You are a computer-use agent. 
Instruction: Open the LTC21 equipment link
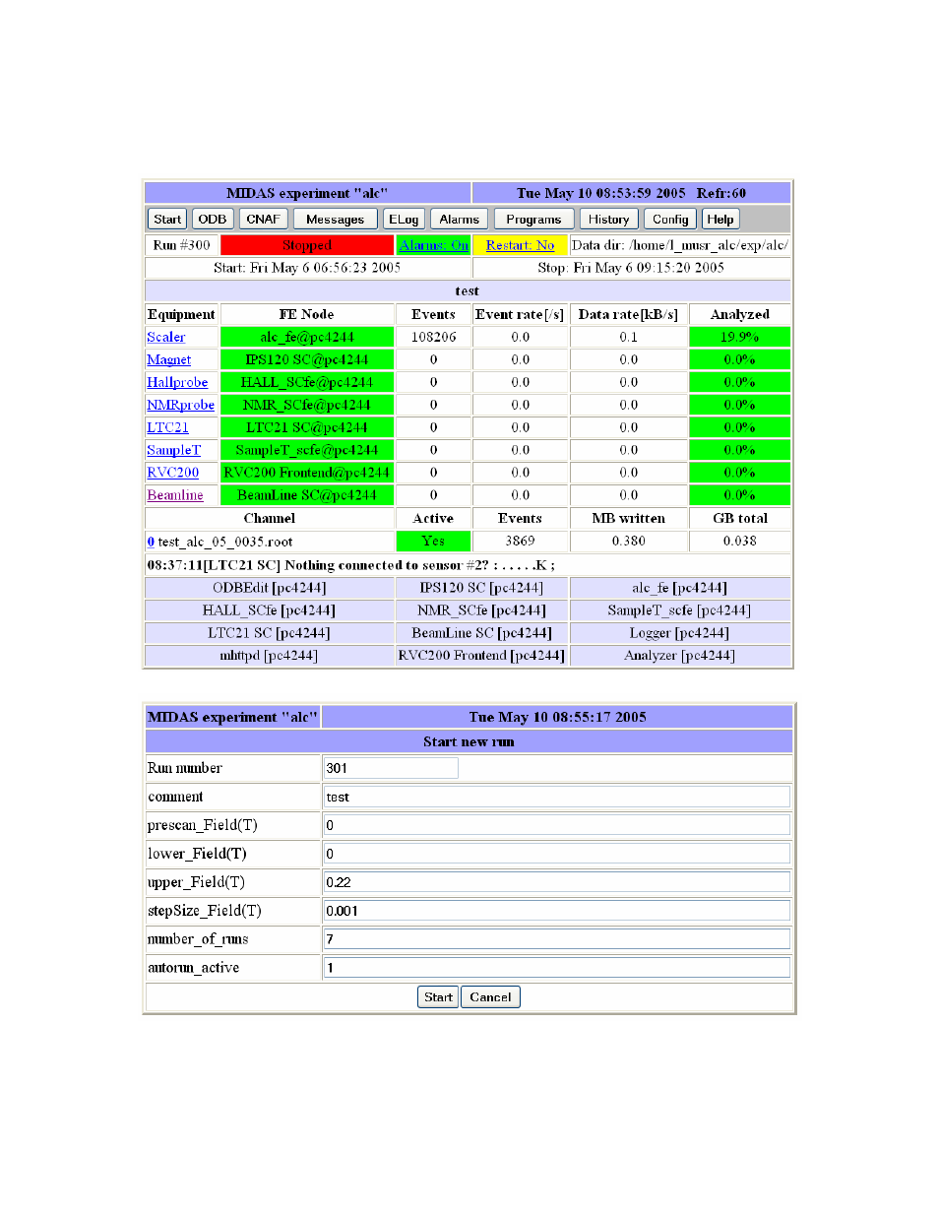pos(168,427)
